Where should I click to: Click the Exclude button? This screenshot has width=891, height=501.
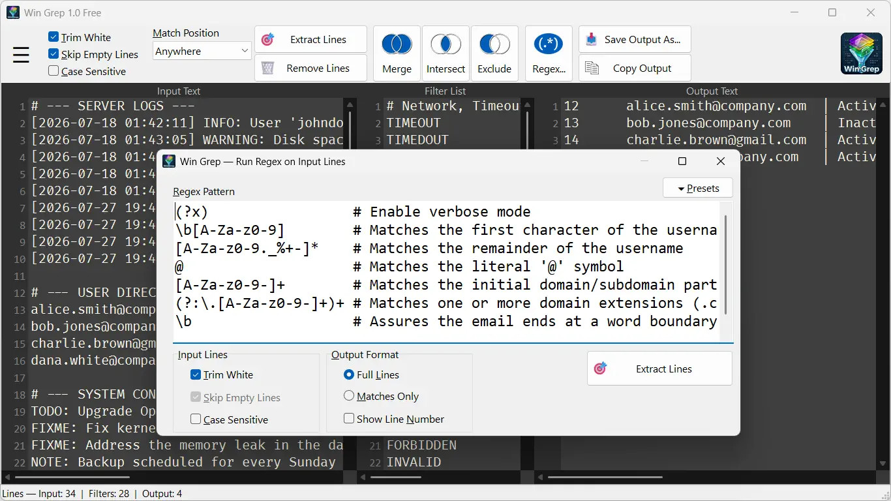click(494, 53)
